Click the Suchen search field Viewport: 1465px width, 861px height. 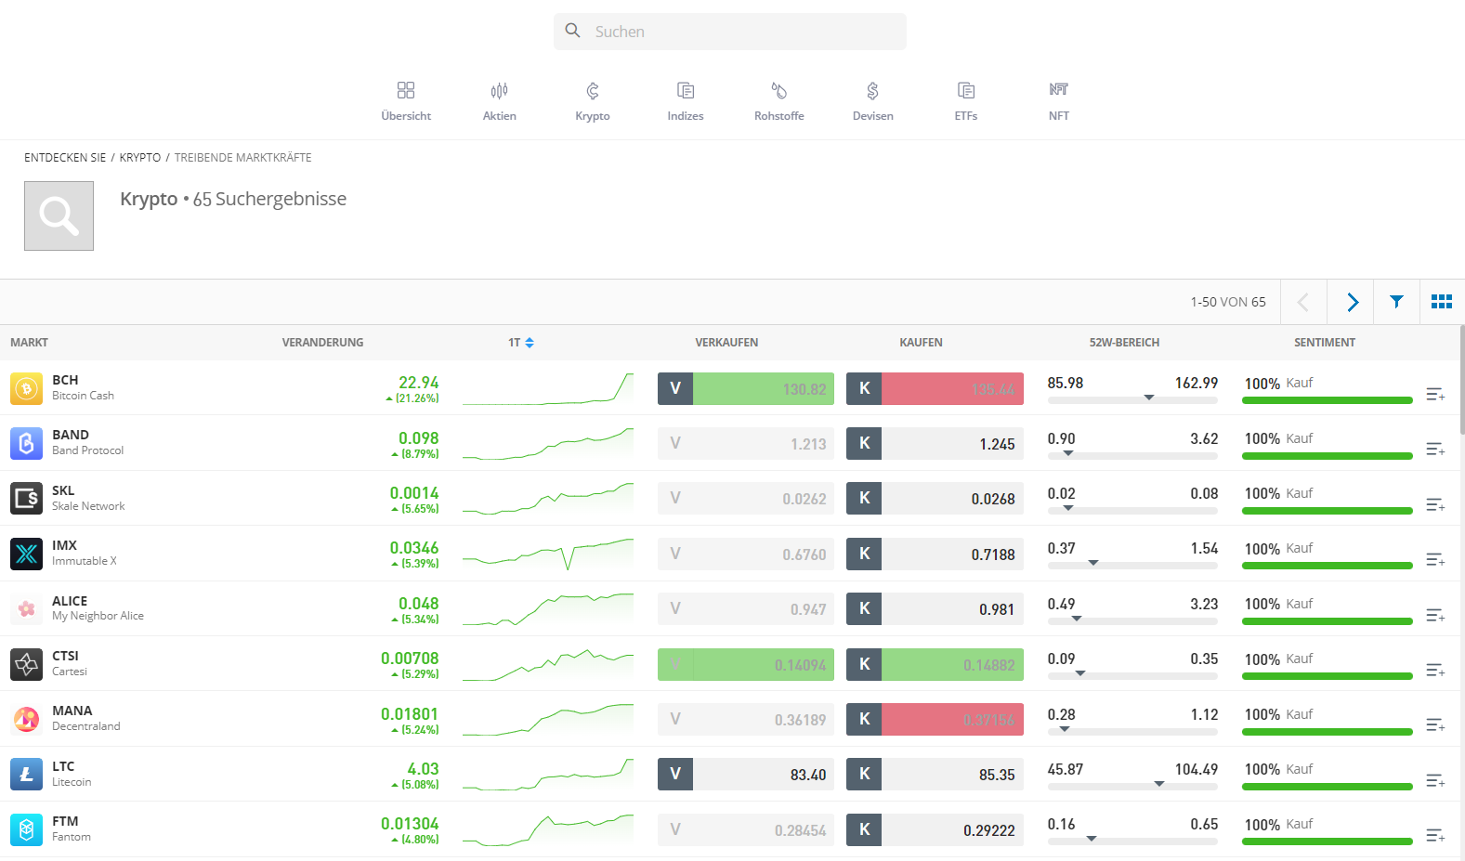730,32
